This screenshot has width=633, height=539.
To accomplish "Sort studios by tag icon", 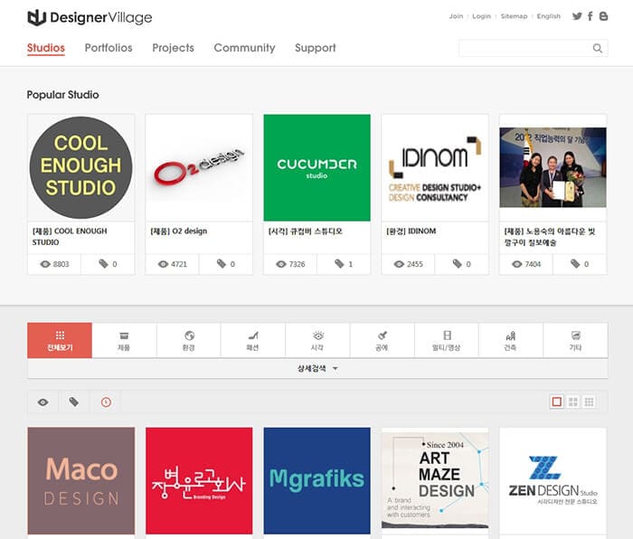I will coord(74,402).
